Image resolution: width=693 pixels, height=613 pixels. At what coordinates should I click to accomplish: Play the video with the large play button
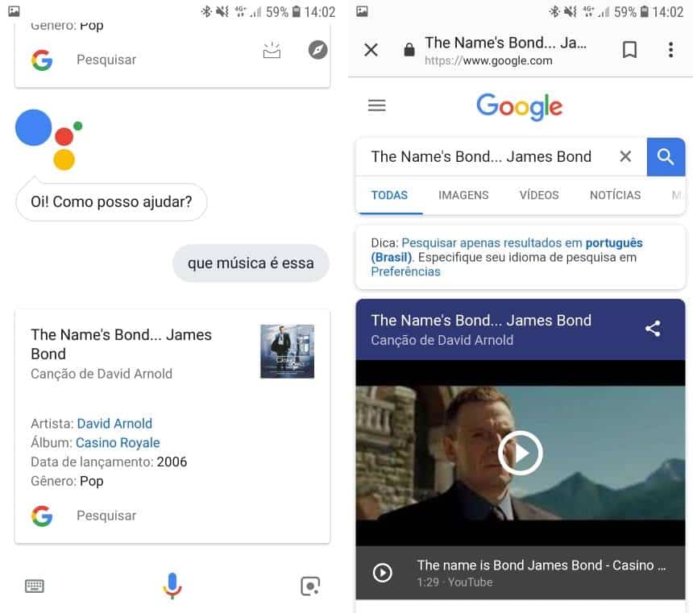[x=521, y=453]
